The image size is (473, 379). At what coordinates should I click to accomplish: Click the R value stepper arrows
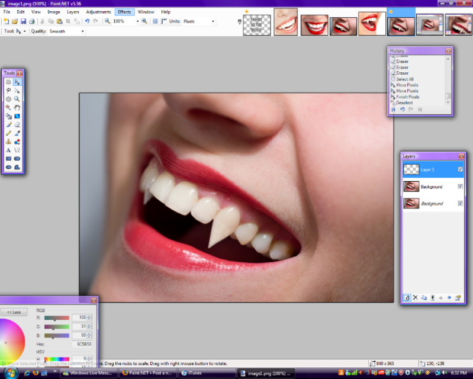coord(89,317)
